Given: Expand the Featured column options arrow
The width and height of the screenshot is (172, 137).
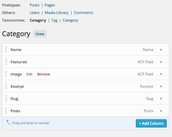Looking at the screenshot, I should [161, 62].
